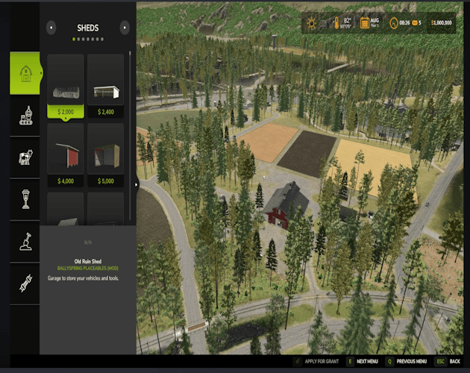Click the calendar icon beside AUG

(365, 23)
